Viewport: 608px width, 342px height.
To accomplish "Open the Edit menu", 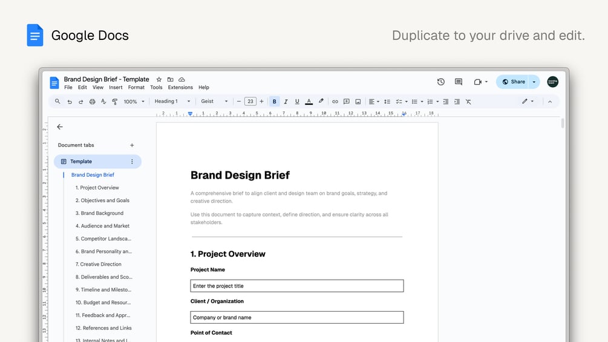I will [82, 87].
